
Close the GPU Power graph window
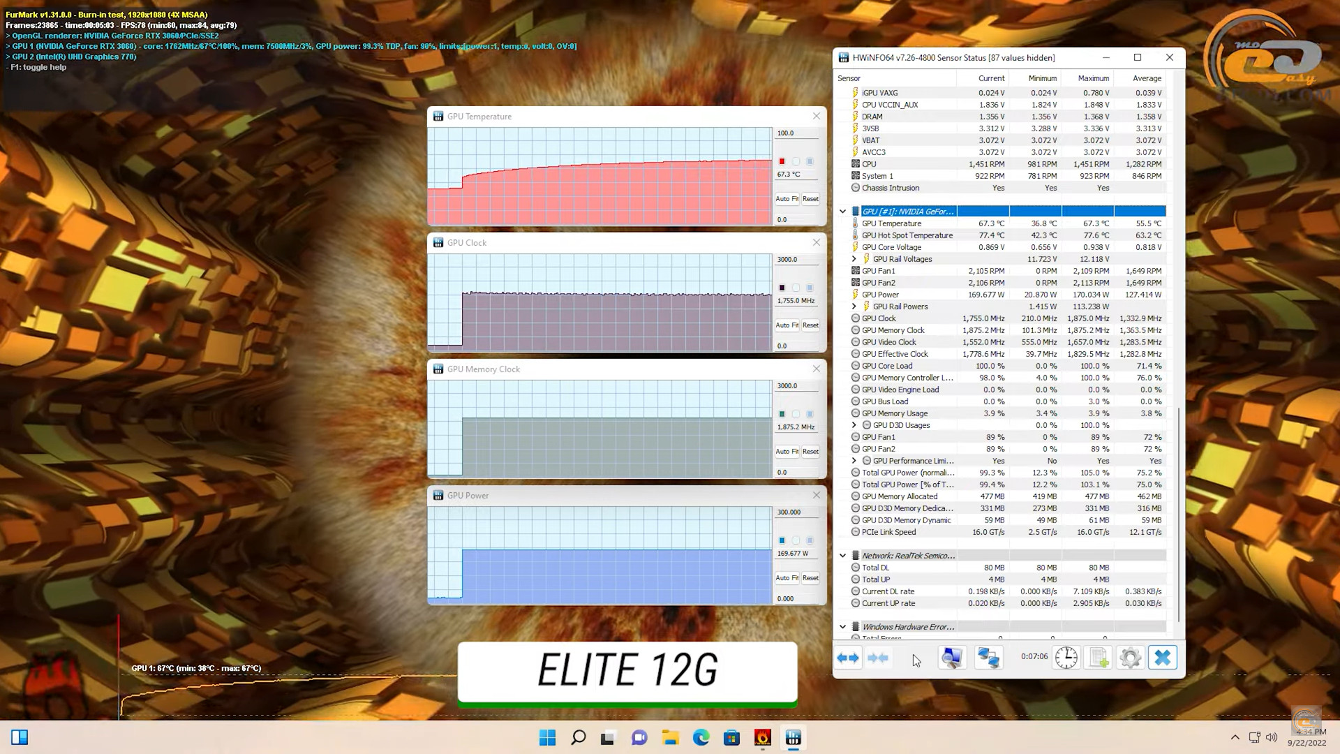[816, 495]
